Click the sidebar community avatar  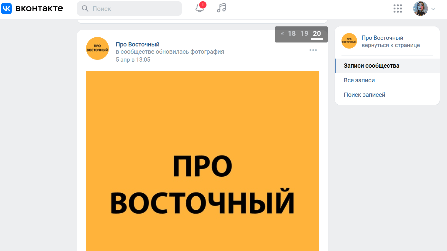pos(349,41)
